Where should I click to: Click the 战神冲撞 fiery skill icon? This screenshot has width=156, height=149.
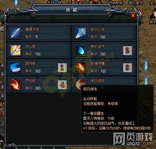click(81, 67)
